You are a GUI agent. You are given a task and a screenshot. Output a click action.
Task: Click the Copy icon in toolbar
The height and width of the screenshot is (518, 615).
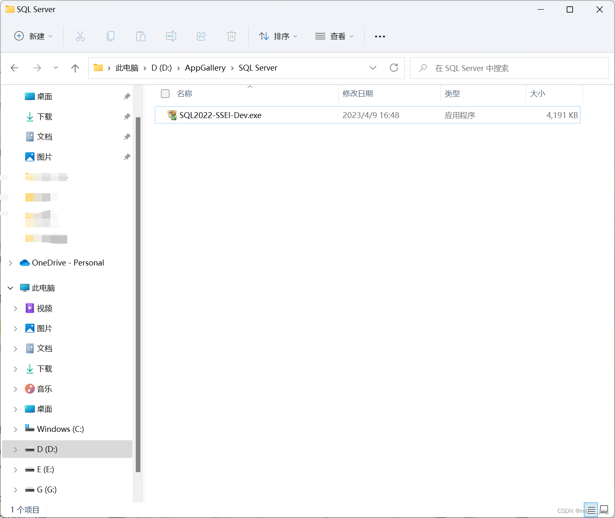point(111,36)
